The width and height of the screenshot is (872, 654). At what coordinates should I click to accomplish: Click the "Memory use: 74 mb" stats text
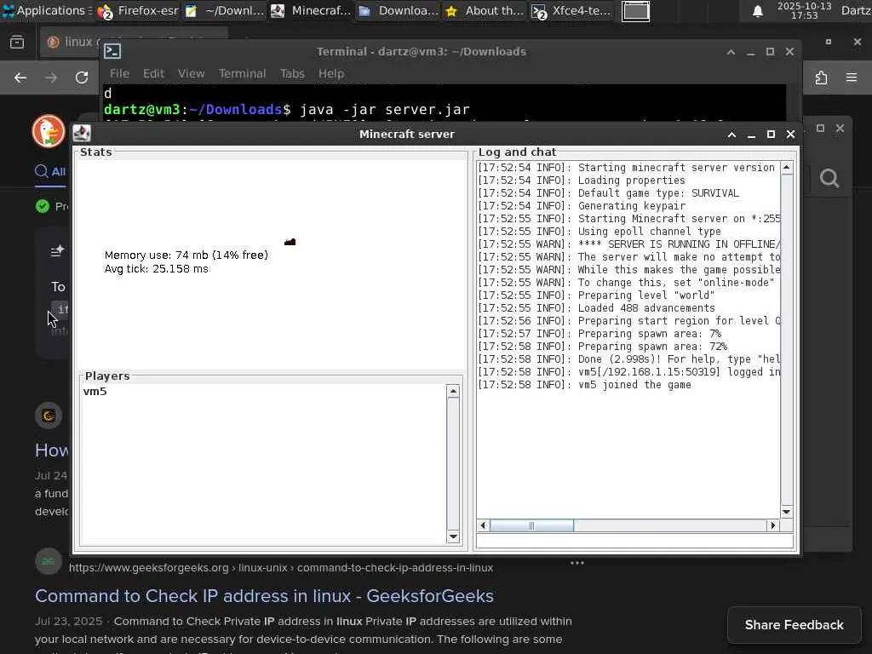click(x=186, y=255)
